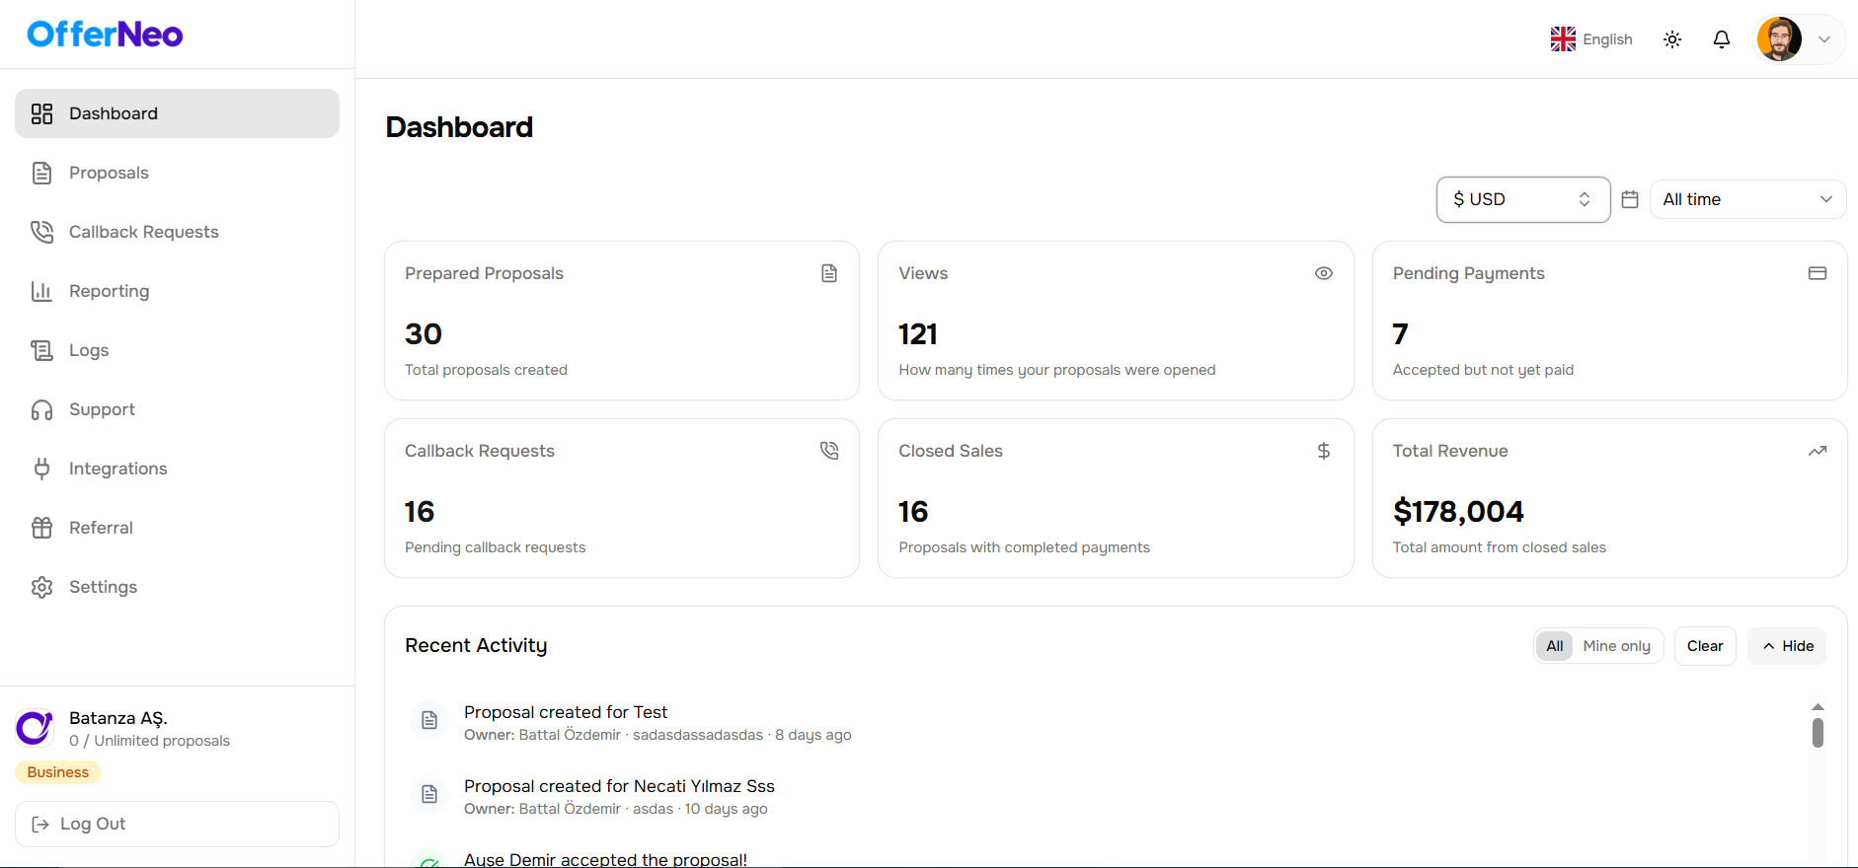This screenshot has height=868, width=1858.
Task: Click the Business plan badge
Action: click(x=58, y=772)
